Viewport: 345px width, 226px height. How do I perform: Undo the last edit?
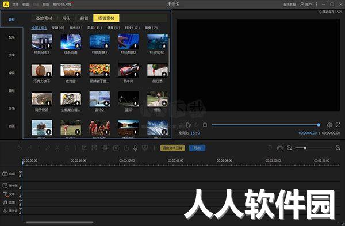click(20, 148)
